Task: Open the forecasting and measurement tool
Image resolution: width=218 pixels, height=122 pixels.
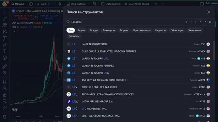Action: click(5, 38)
